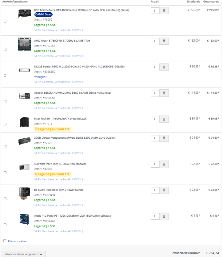Image resolution: width=222 pixels, height=257 pixels.
Task: Edit quantity for Arctic P12 fan
Action: (155, 216)
